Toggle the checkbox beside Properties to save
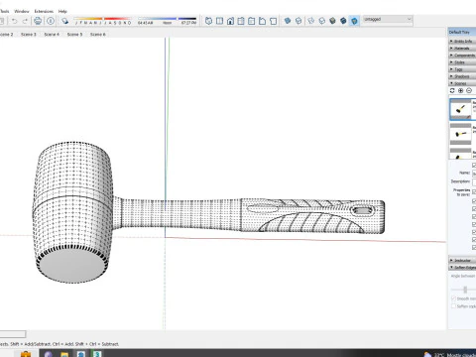Screen dimensions: 476x357 (x=474, y=191)
